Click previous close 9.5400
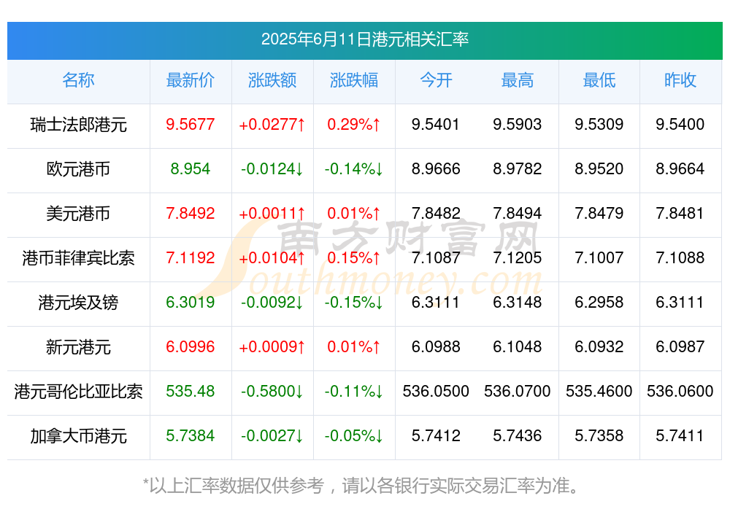The height and width of the screenshot is (509, 730). tap(680, 124)
